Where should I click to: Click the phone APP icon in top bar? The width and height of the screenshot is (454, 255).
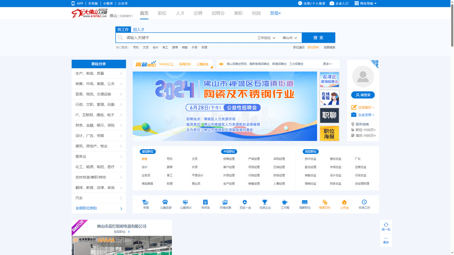[x=73, y=3]
